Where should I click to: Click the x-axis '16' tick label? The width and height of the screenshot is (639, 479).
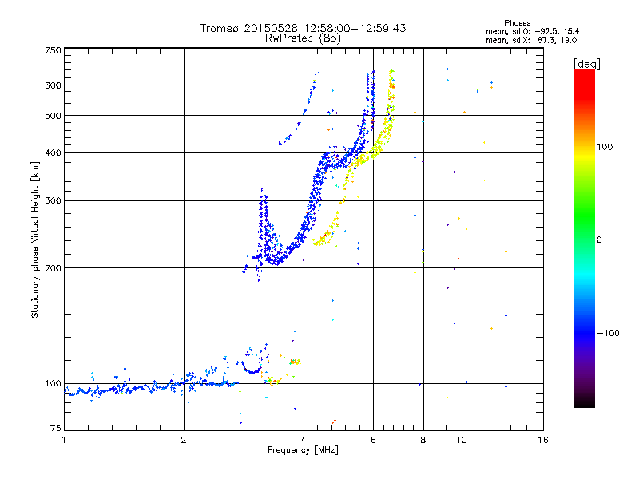pyautogui.click(x=543, y=440)
